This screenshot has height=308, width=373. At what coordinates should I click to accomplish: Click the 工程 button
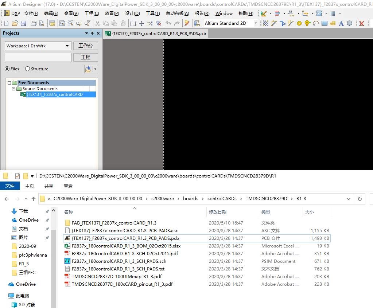85,57
